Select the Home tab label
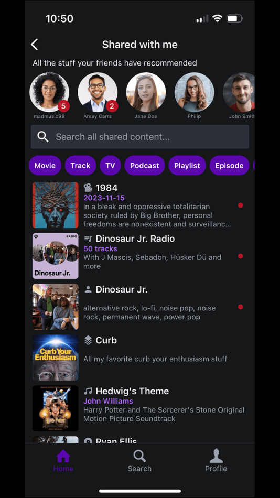This screenshot has width=280, height=498. tap(63, 469)
